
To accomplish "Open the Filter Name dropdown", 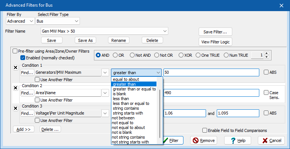I will pyautogui.click(x=165, y=31).
